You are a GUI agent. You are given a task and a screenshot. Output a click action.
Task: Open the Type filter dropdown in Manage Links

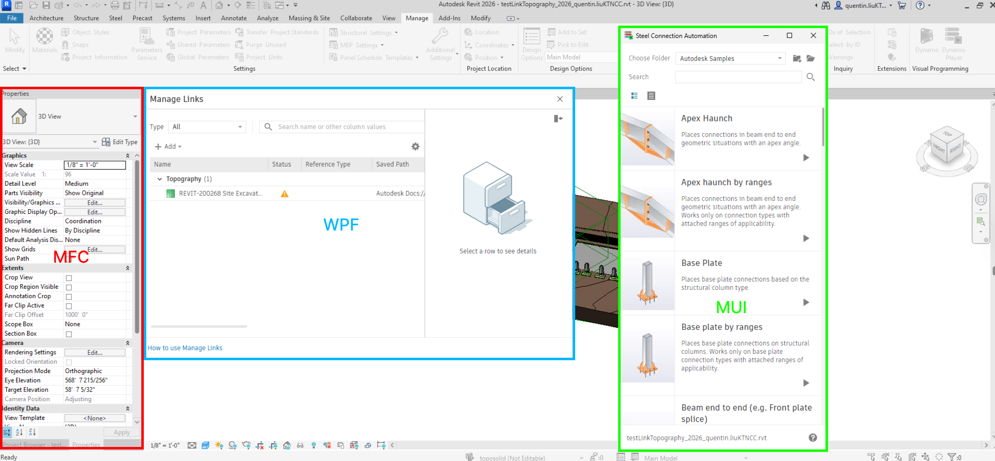click(x=207, y=127)
